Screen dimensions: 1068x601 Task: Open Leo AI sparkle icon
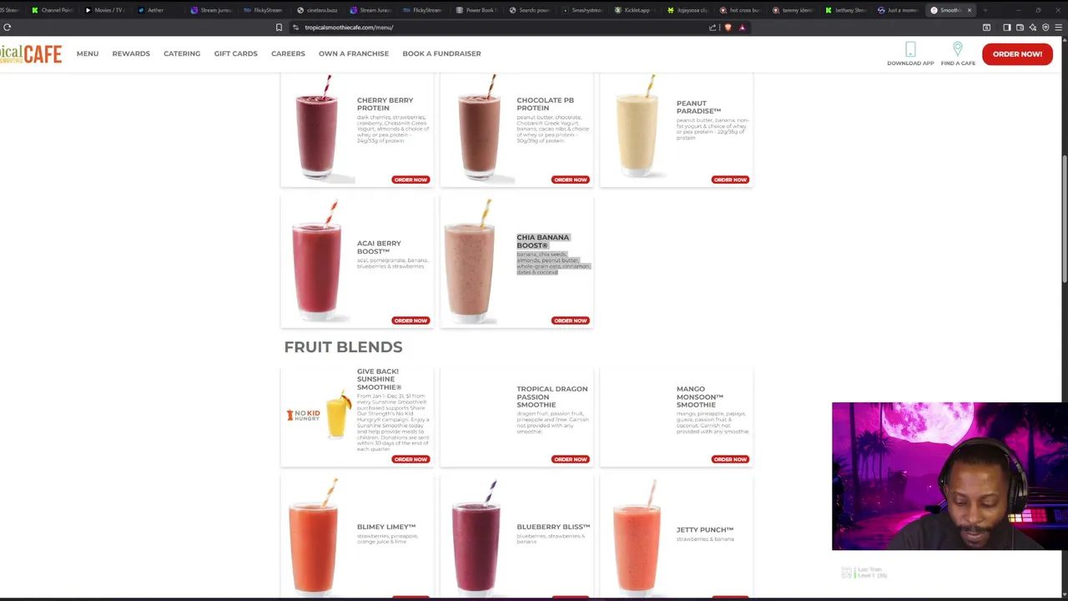coord(1032,28)
